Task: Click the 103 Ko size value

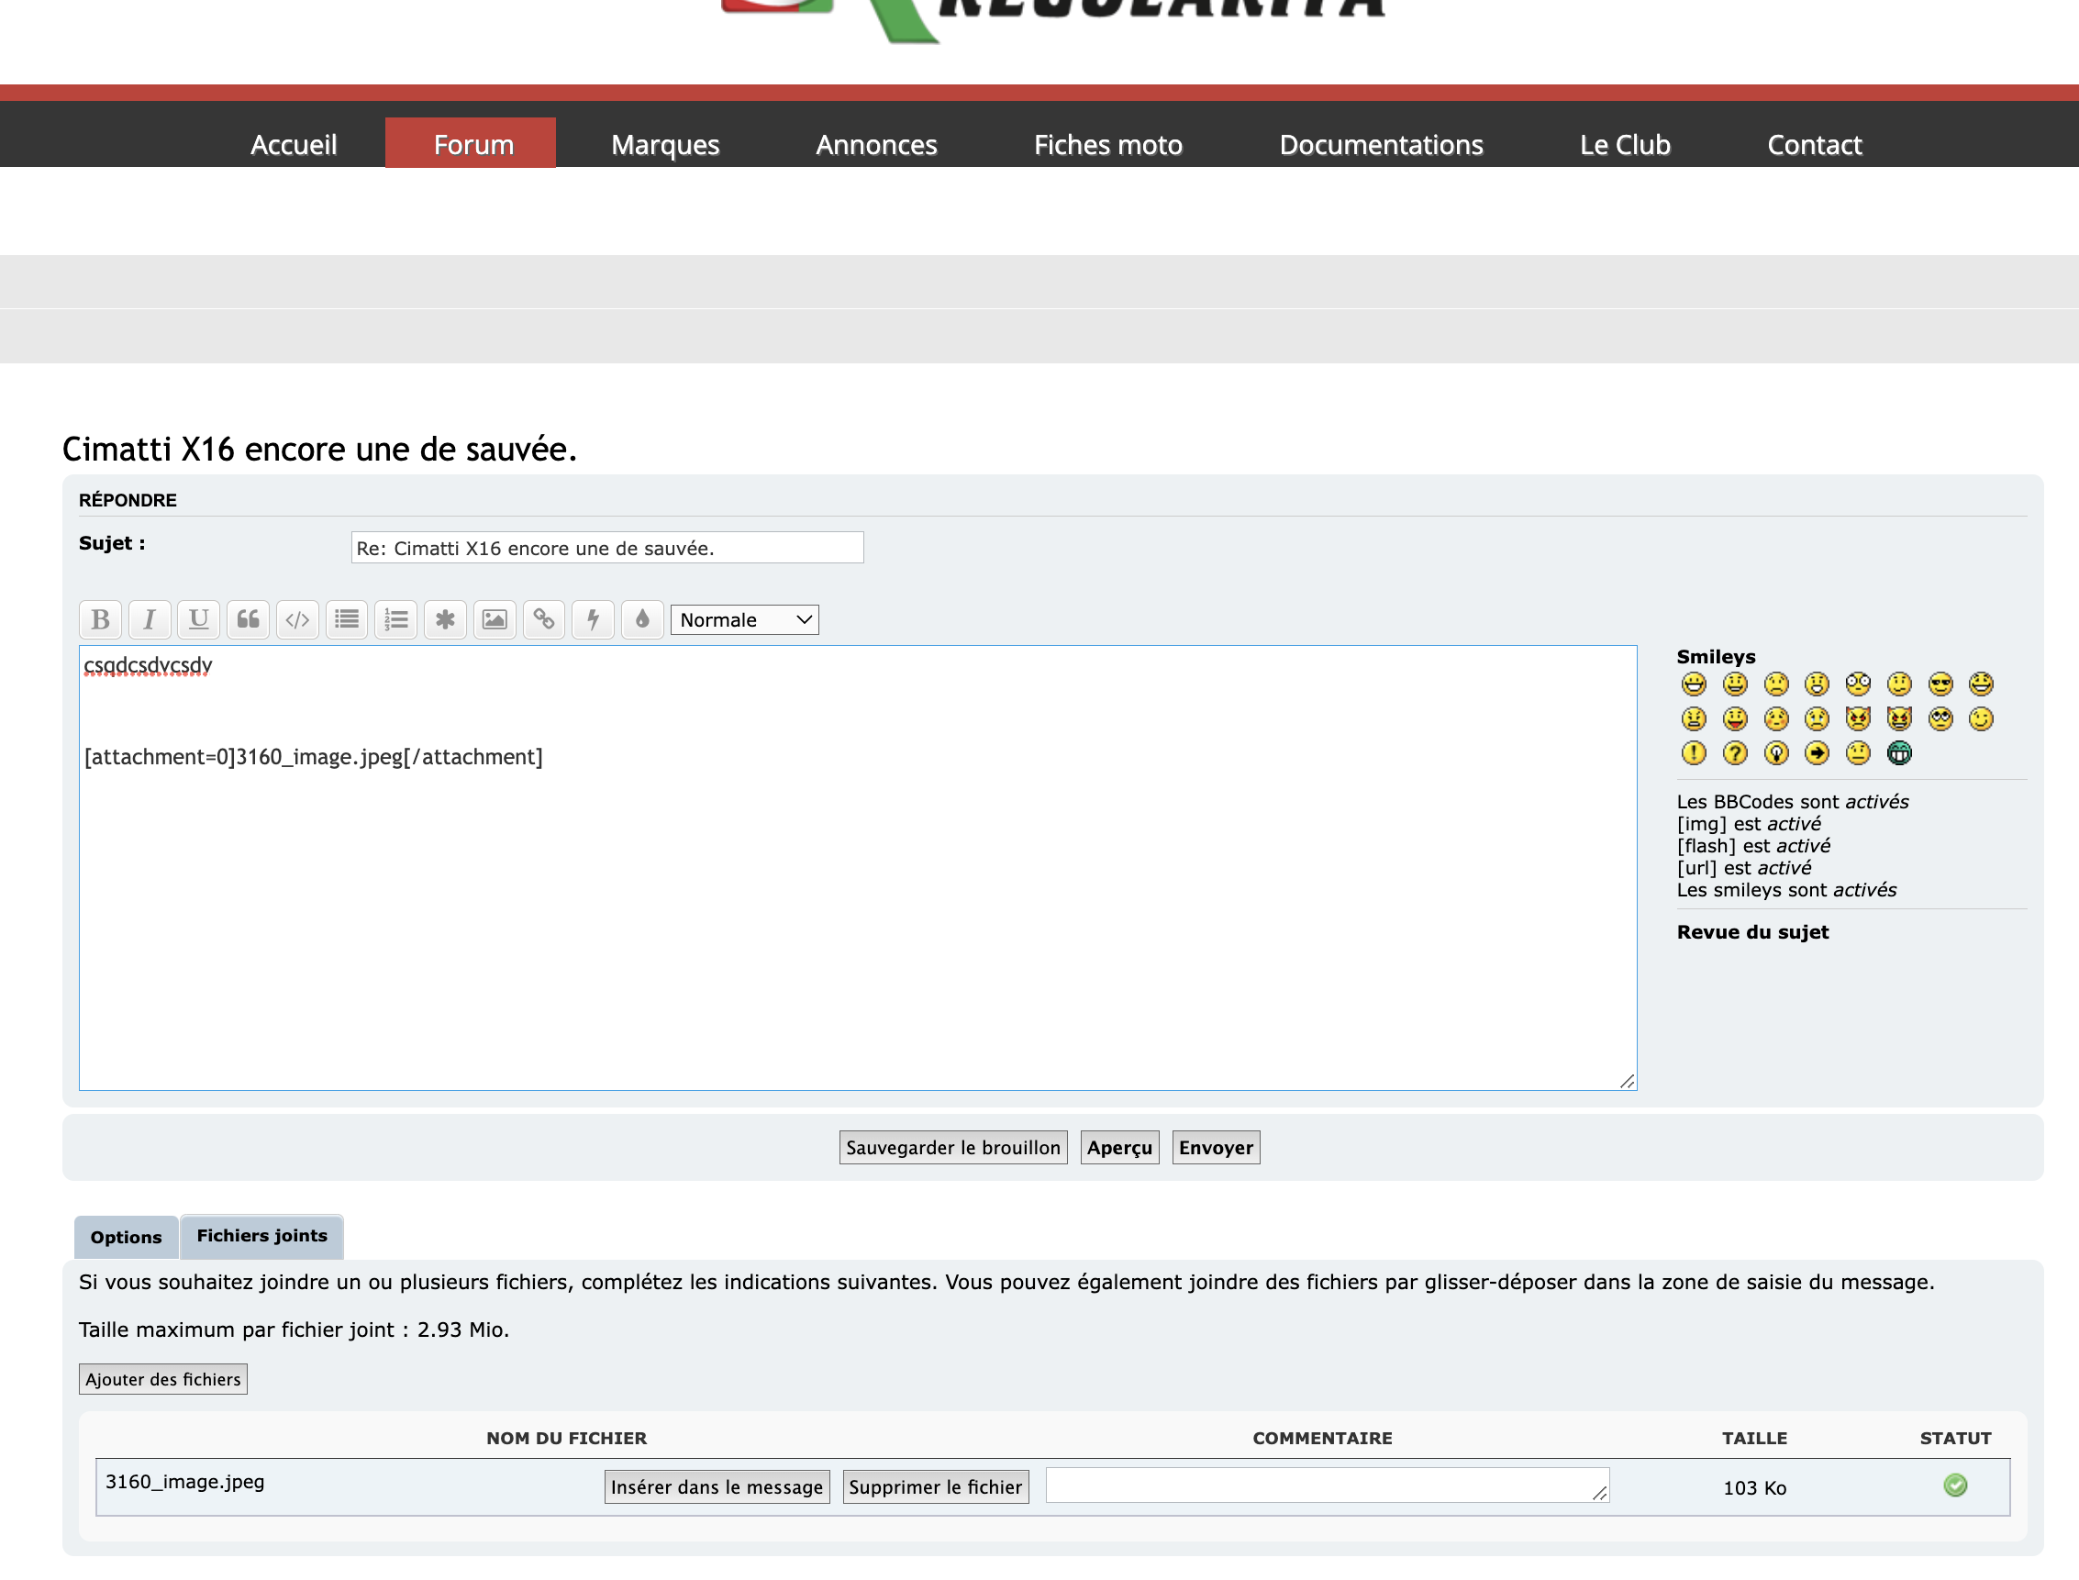Action: (1754, 1488)
